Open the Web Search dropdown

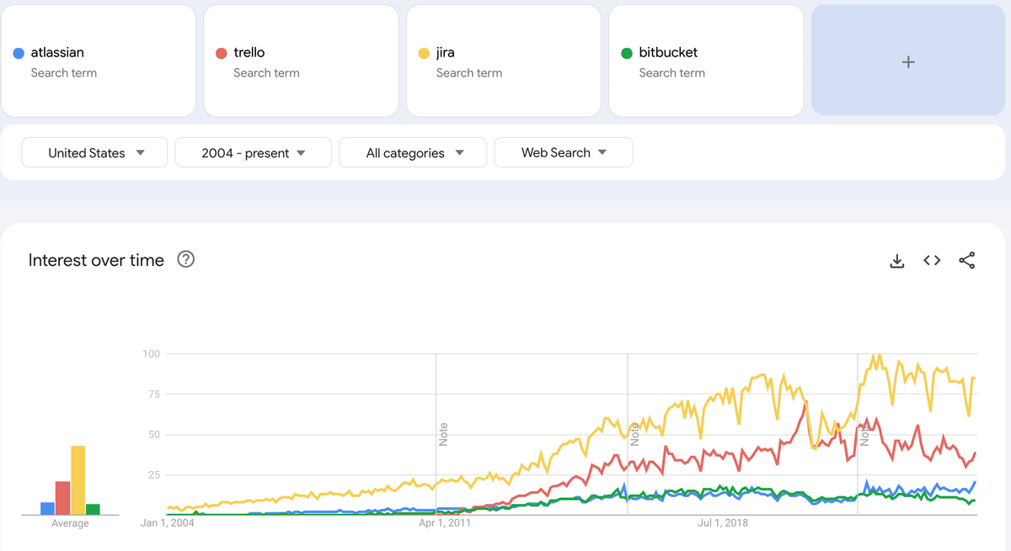(563, 152)
